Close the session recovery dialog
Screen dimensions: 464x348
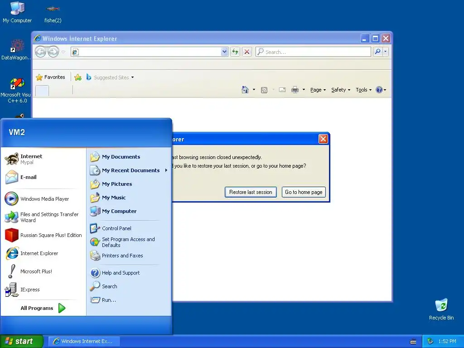coord(323,139)
